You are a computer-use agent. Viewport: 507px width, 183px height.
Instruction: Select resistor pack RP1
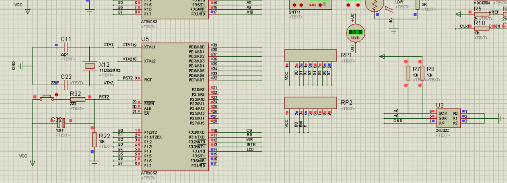[310, 55]
